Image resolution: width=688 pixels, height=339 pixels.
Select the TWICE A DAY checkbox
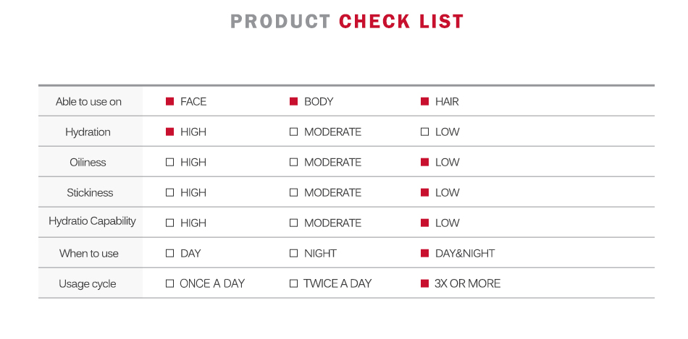[294, 284]
